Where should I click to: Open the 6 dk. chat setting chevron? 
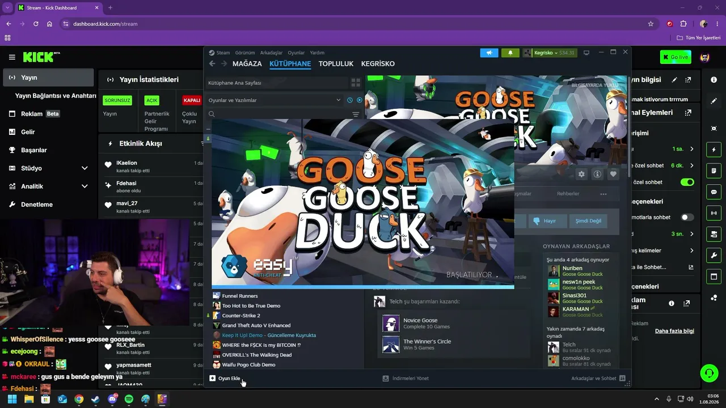tap(691, 165)
